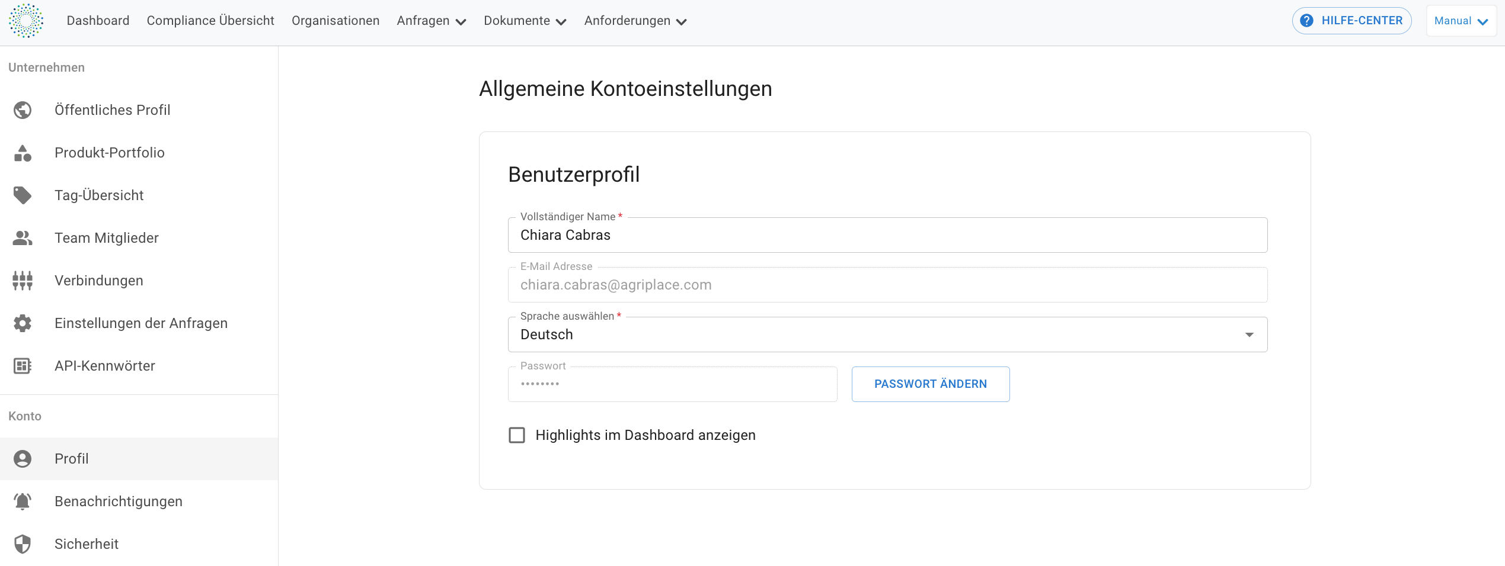Viewport: 1505px width, 566px height.
Task: Click the Agriplace logo icon
Action: [26, 21]
